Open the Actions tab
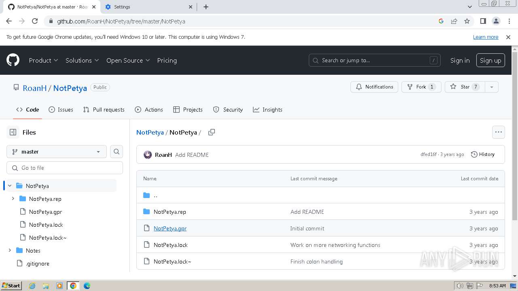Screen dimensions: 518x291 pos(149,110)
